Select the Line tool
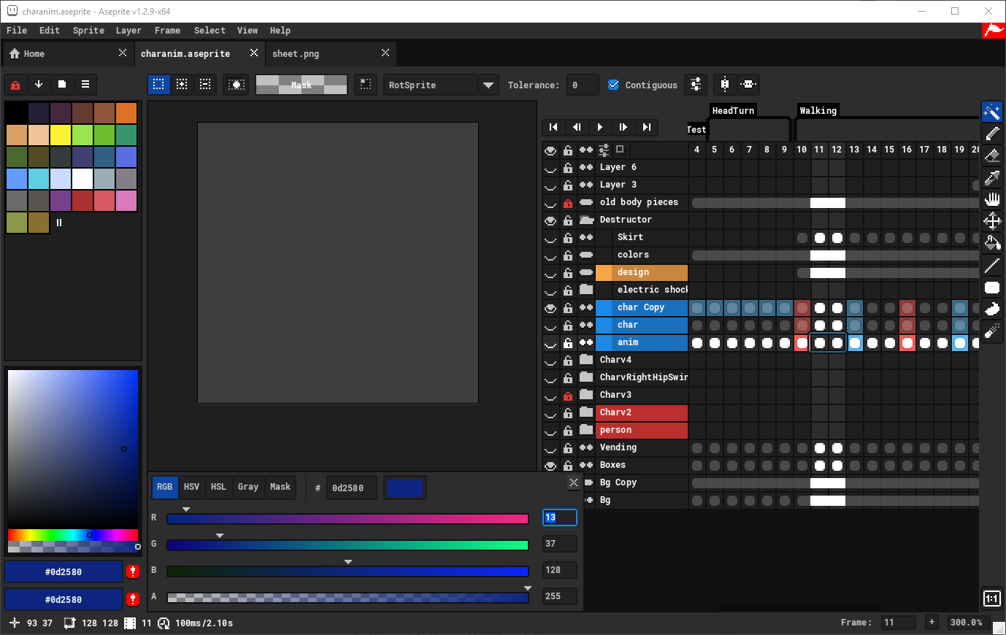Image resolution: width=1006 pixels, height=635 pixels. (992, 265)
